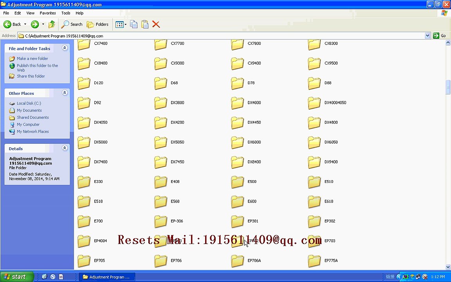Image resolution: width=451 pixels, height=282 pixels.
Task: Go back using the Back arrow
Action: [12, 24]
